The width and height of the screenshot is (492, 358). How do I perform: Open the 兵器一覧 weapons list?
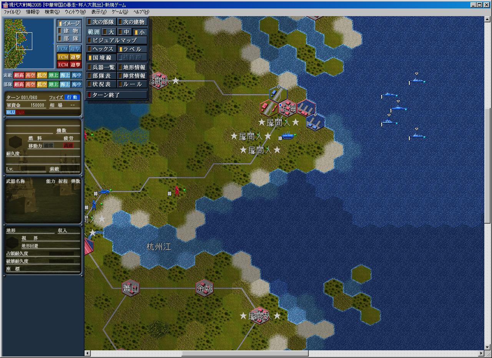101,67
